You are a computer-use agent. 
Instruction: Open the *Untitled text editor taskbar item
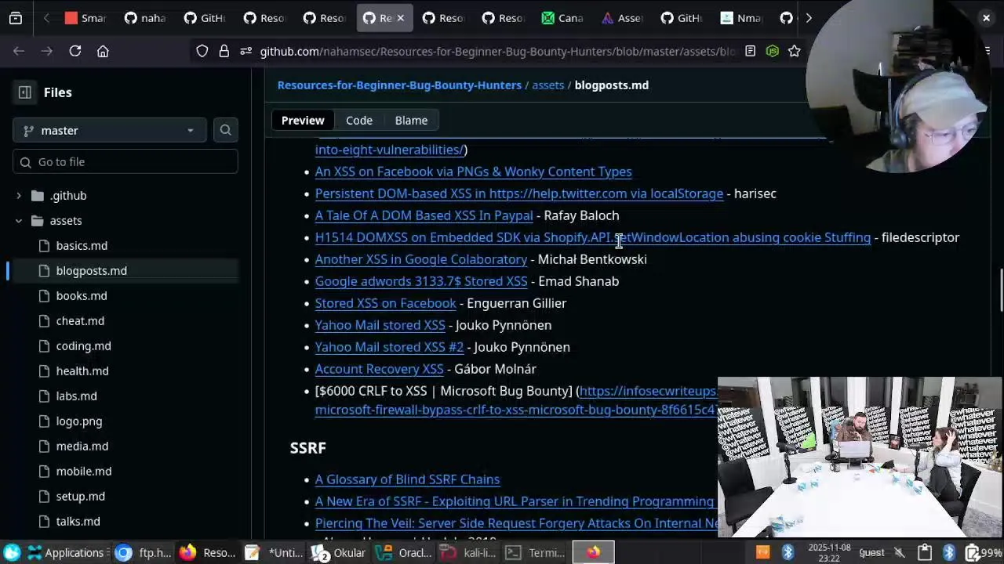pyautogui.click(x=274, y=553)
